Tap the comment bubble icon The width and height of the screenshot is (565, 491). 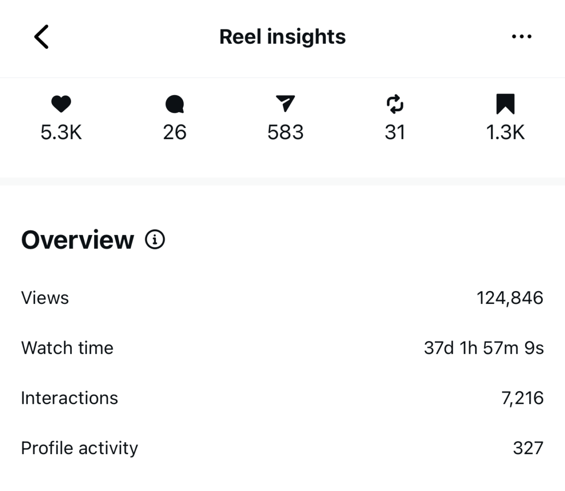click(x=175, y=104)
